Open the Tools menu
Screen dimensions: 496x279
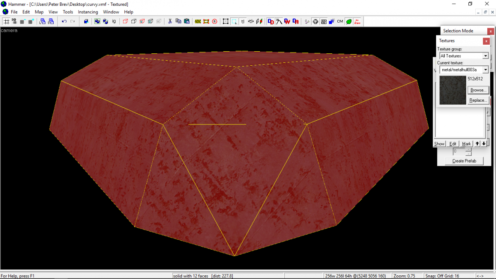(68, 12)
